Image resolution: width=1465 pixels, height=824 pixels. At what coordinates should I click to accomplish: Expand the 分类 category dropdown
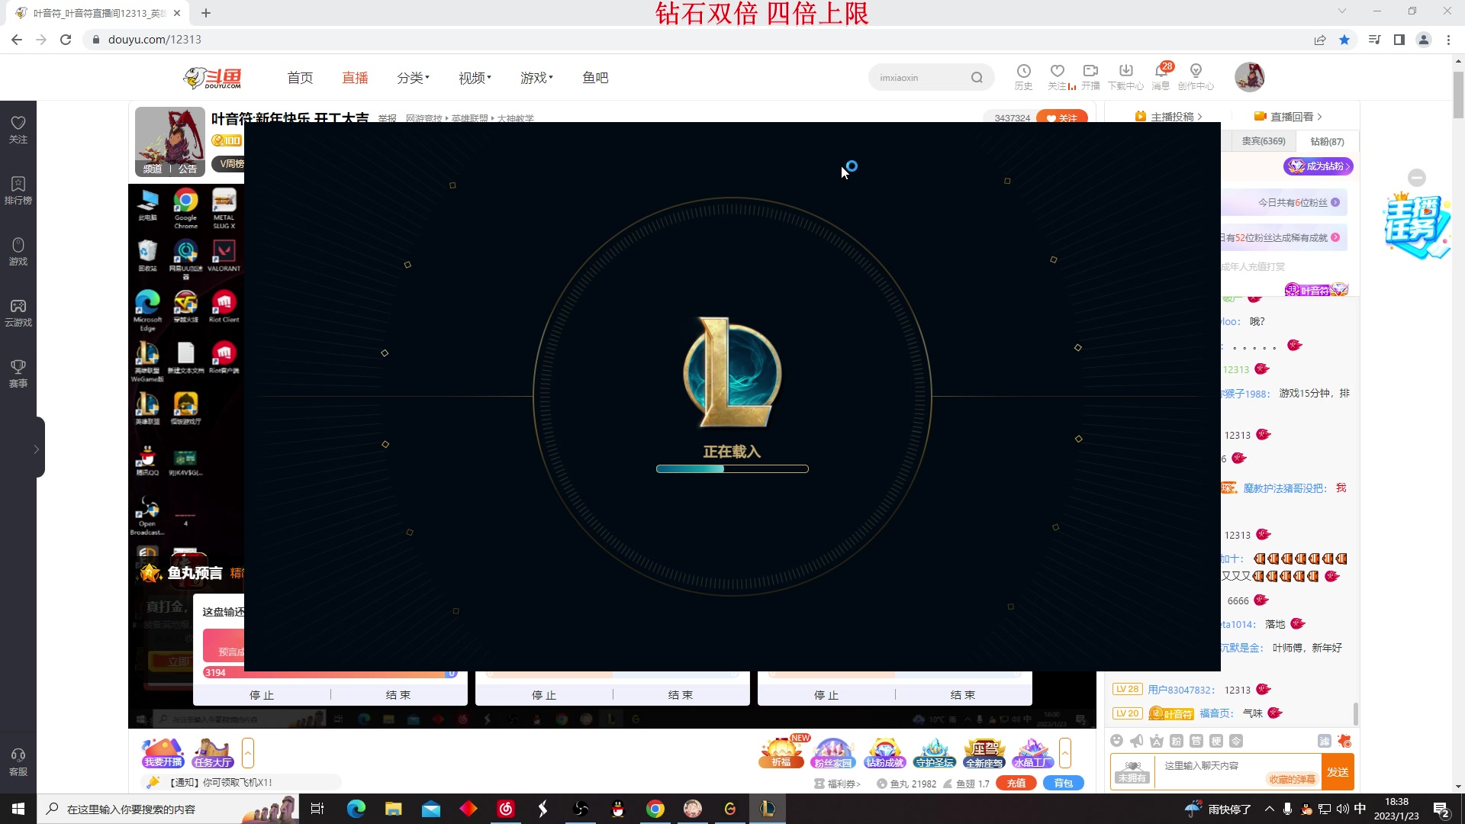click(x=413, y=78)
